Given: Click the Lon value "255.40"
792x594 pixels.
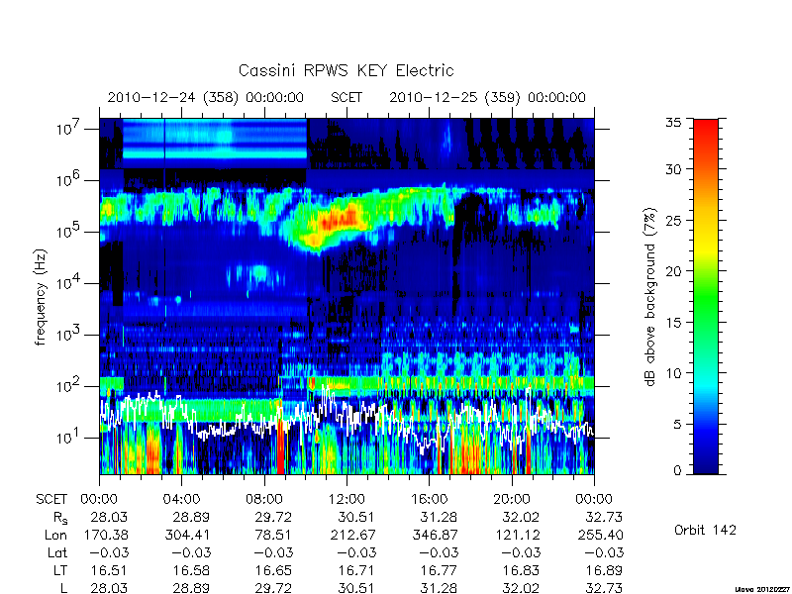Looking at the screenshot, I should (600, 535).
